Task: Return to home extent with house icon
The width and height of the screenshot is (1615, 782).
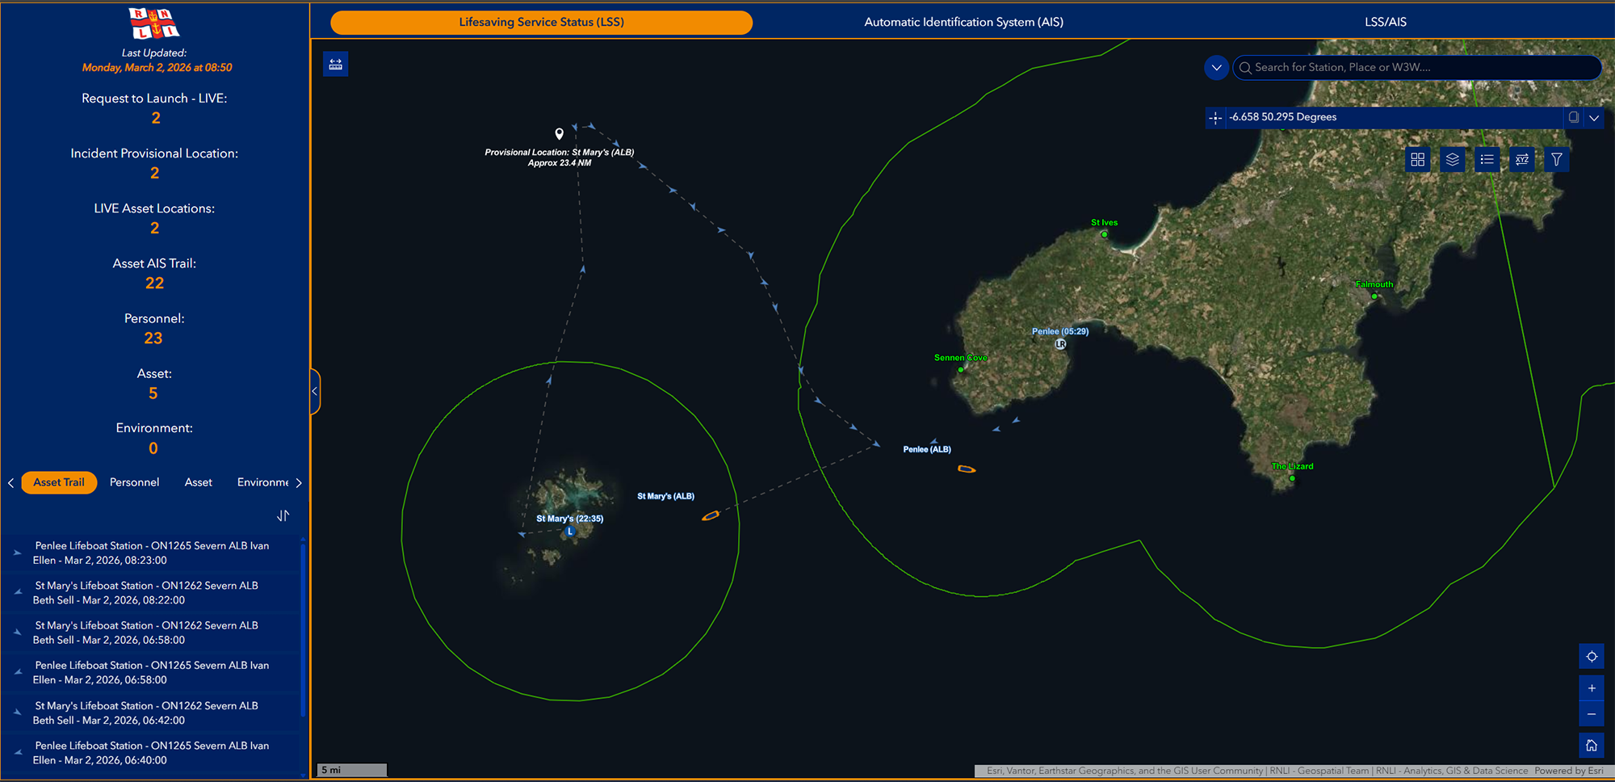Action: tap(1592, 745)
